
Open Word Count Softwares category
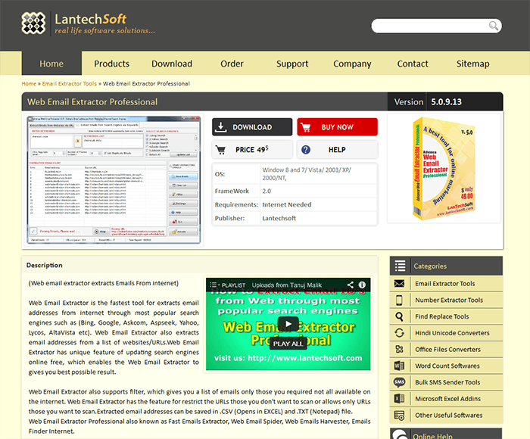point(447,366)
